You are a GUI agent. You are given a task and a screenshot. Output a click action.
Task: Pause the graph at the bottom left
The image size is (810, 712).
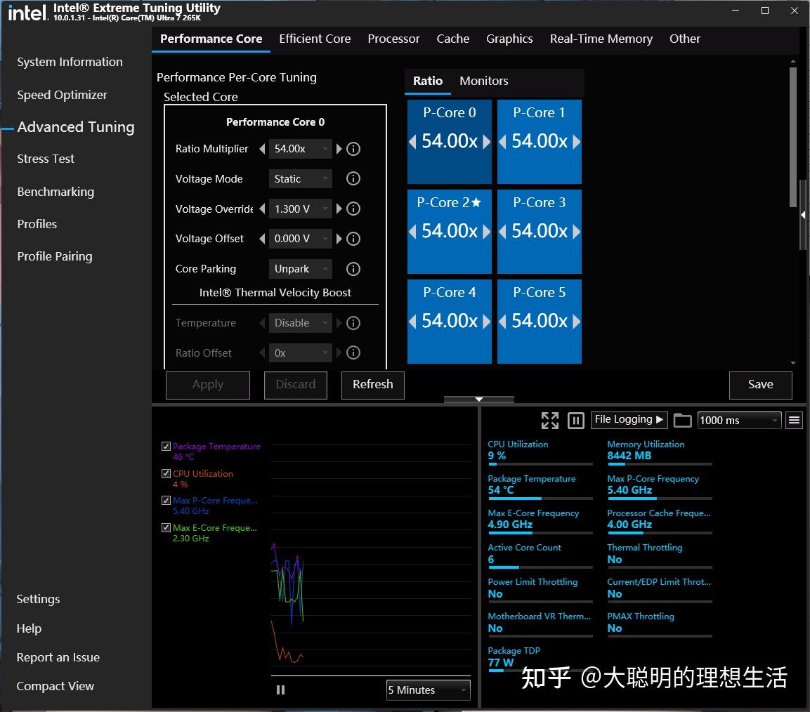click(x=280, y=690)
